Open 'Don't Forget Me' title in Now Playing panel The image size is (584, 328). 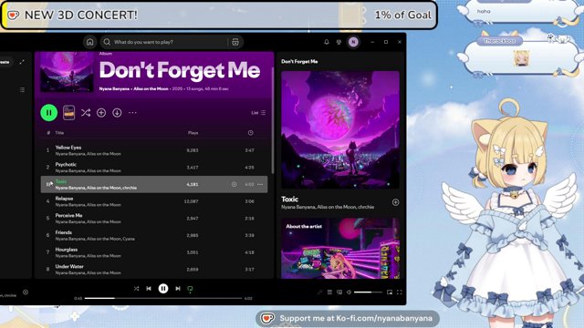pos(299,62)
